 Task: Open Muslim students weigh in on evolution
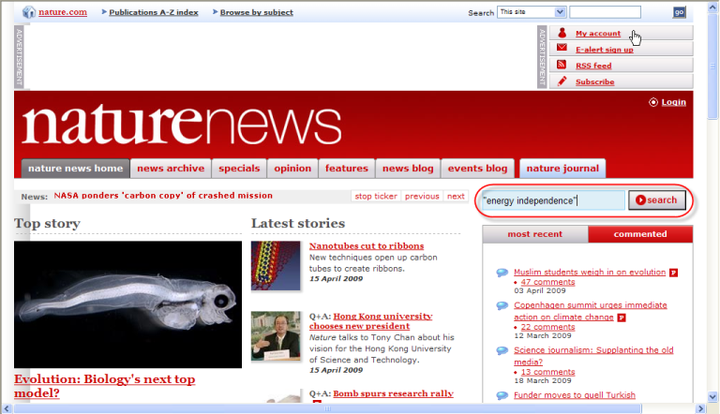[590, 273]
